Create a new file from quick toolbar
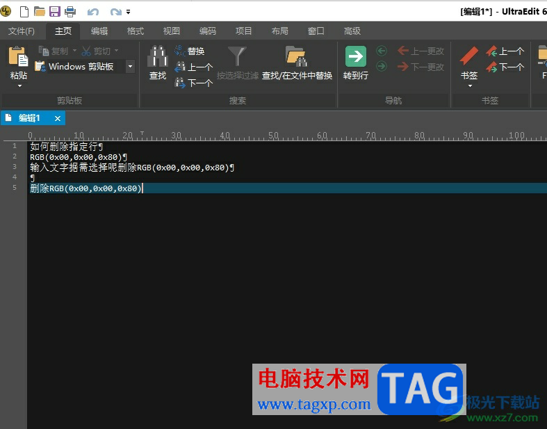Screen dimensions: 547x429 pos(24,12)
